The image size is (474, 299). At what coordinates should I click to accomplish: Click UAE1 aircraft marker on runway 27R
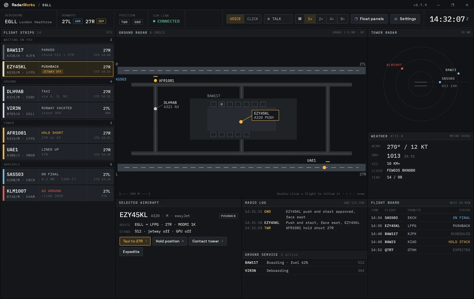click(324, 168)
